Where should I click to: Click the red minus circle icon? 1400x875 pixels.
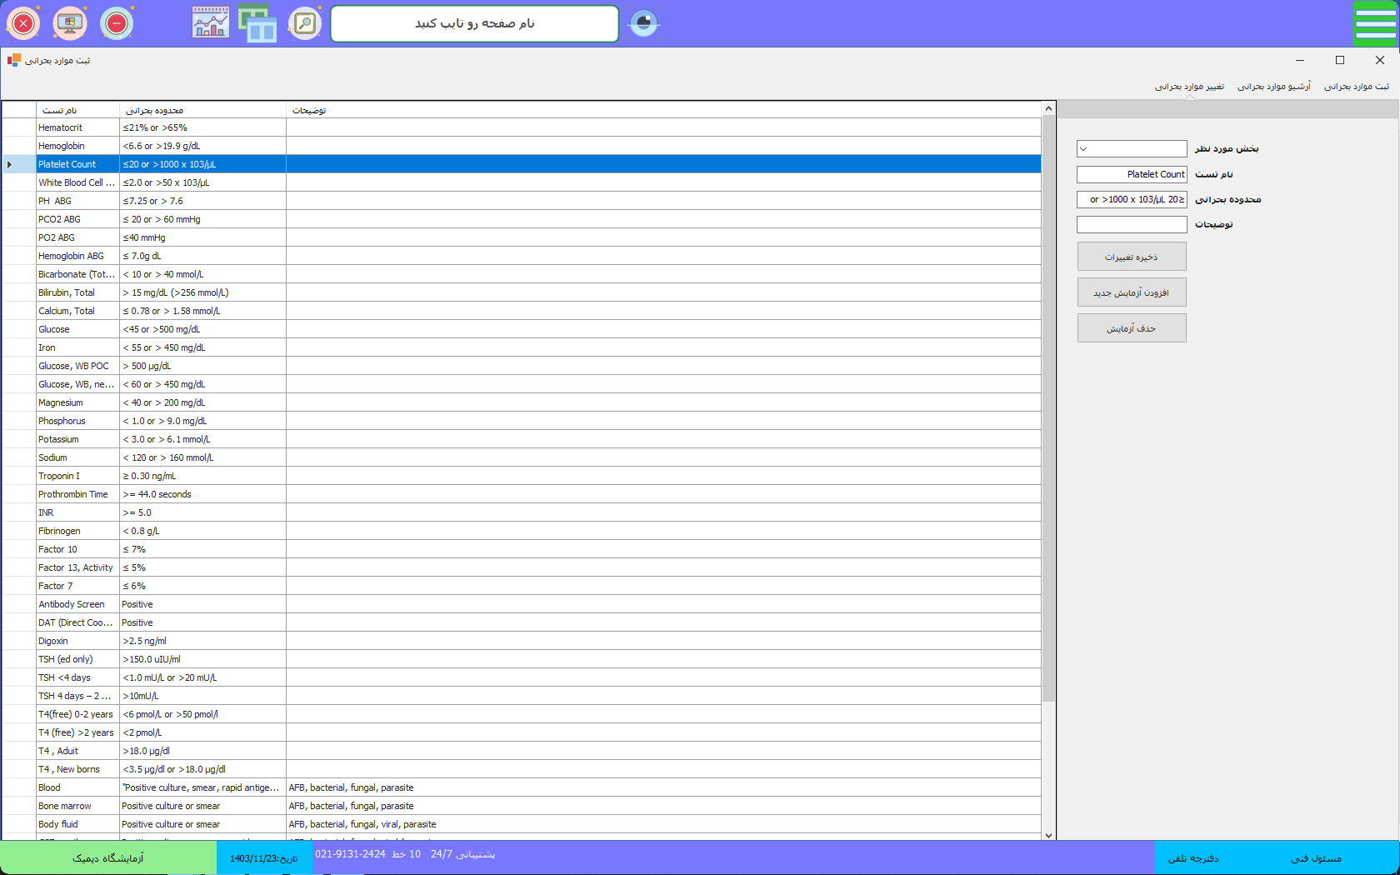(x=117, y=23)
